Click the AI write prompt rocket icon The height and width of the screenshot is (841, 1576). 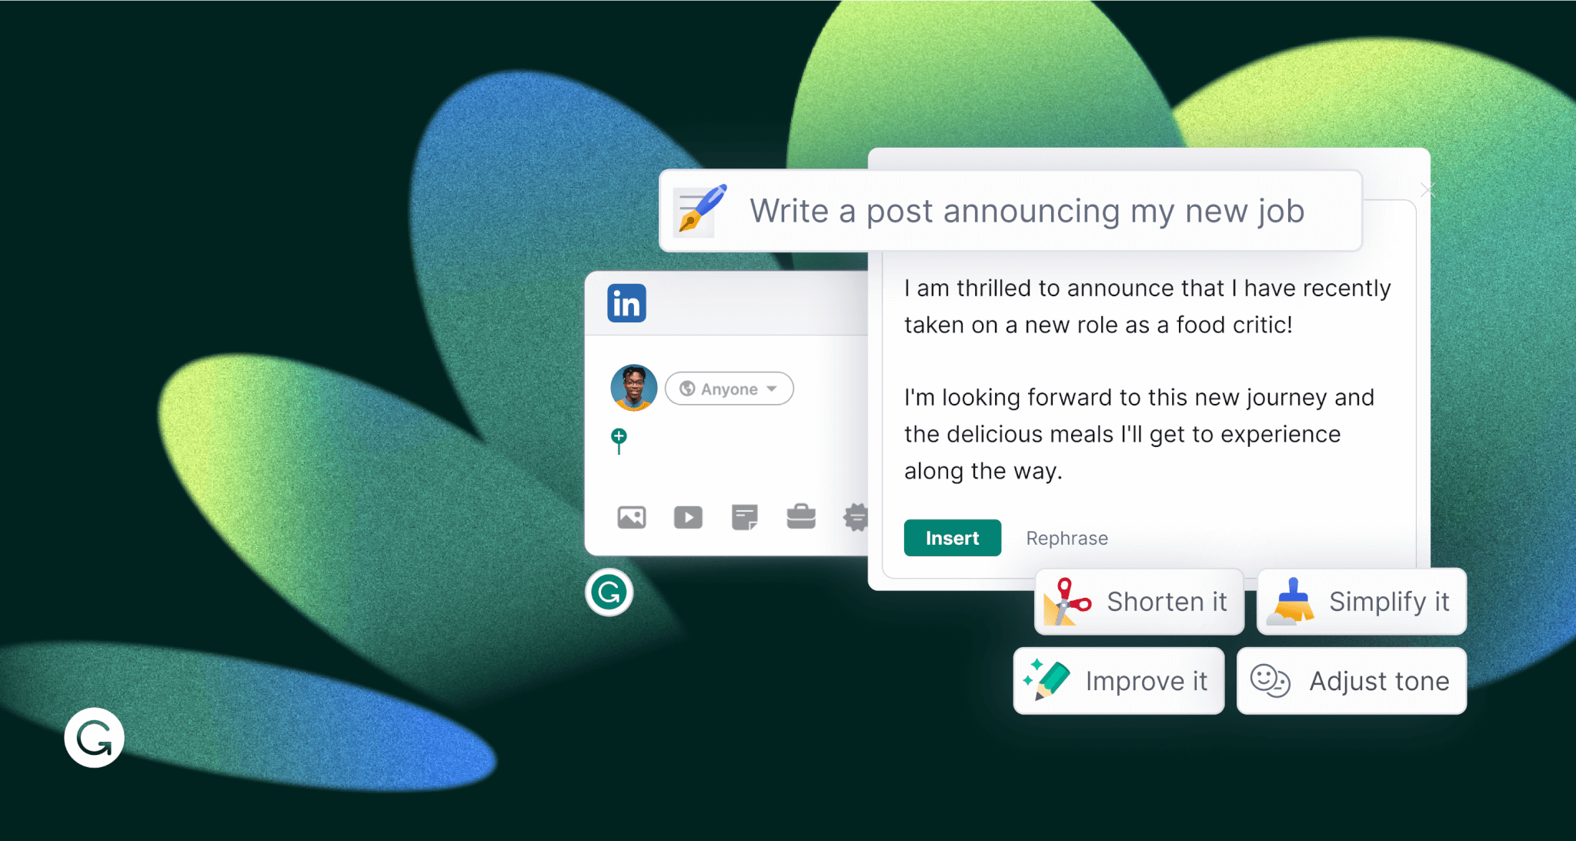(699, 211)
